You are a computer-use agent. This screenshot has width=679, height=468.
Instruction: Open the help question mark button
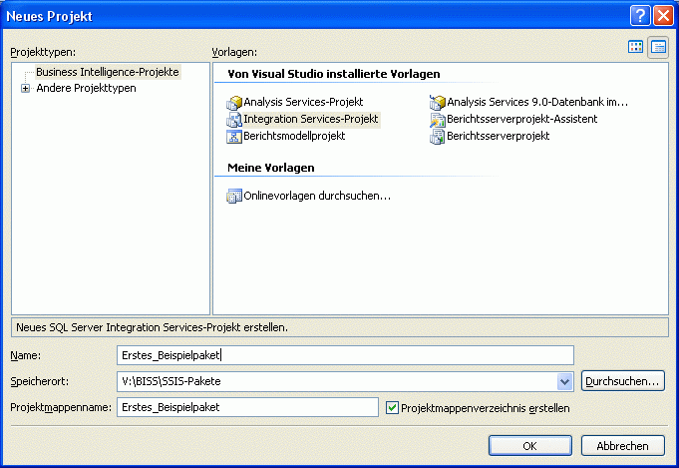[640, 16]
